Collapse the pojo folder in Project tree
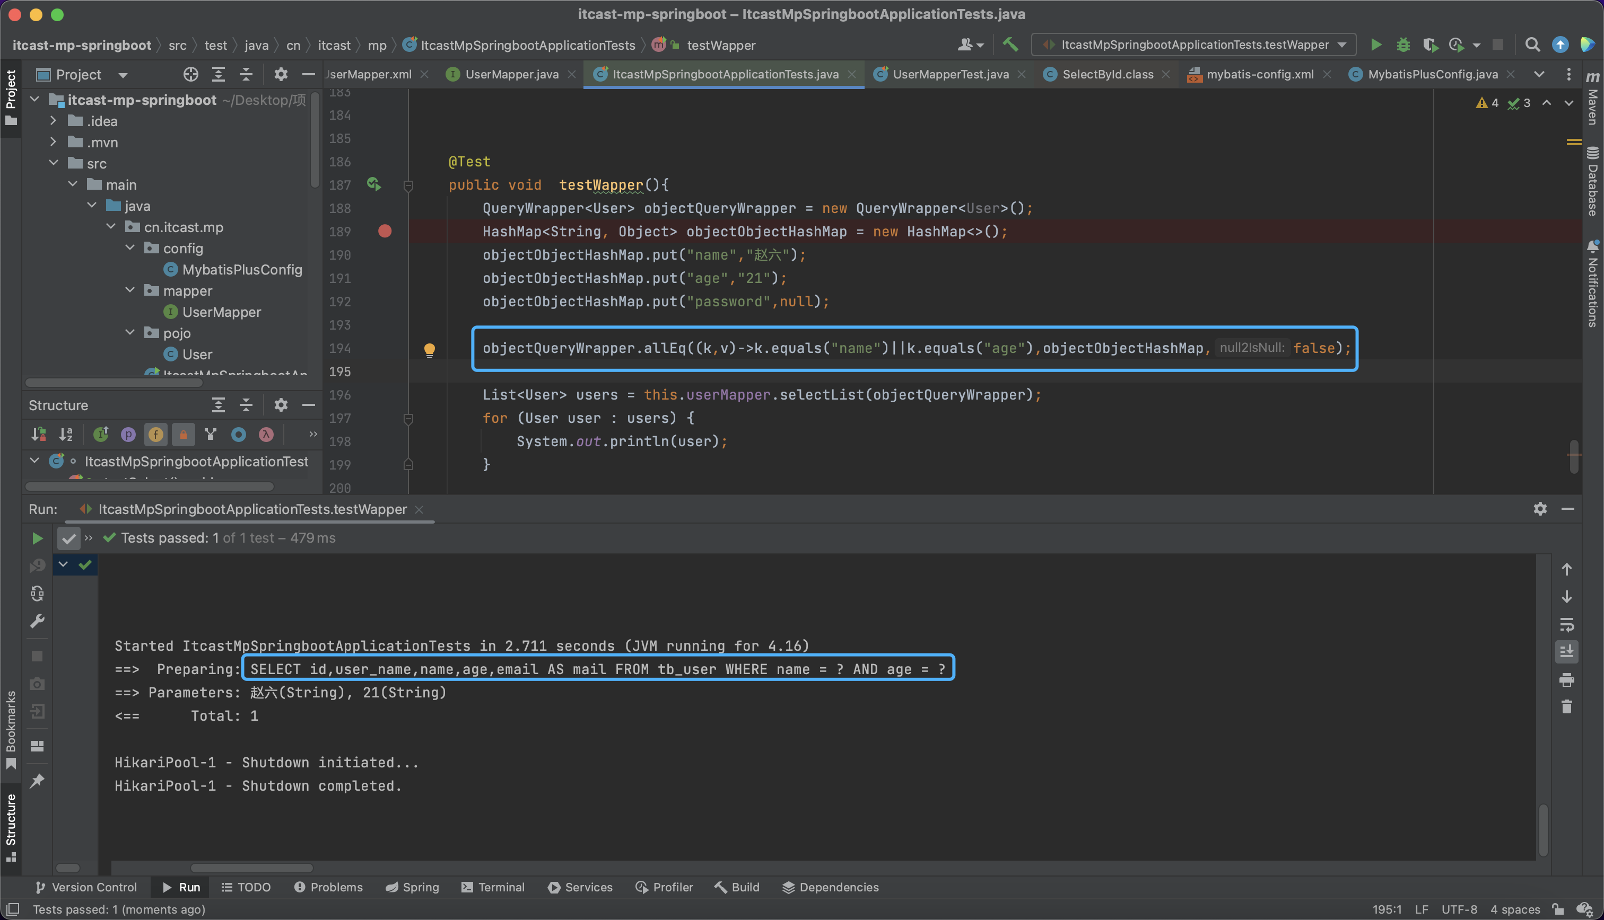Screen dimensions: 1604x920 [x=130, y=333]
